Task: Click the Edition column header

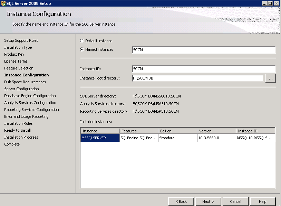Action: pos(177,131)
